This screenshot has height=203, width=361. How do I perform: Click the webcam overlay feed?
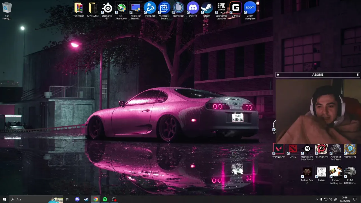[318, 111]
